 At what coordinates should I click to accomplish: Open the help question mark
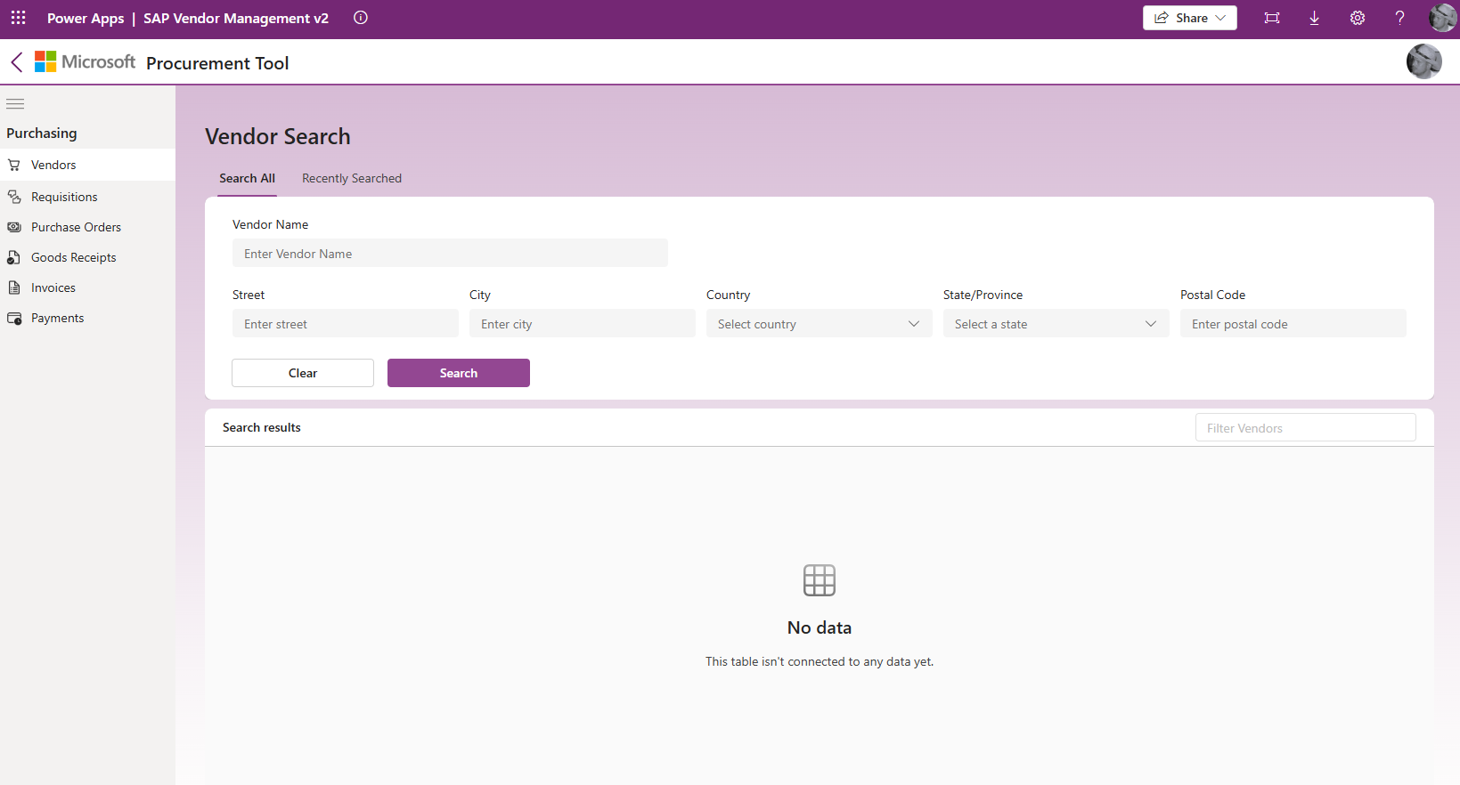tap(1400, 18)
